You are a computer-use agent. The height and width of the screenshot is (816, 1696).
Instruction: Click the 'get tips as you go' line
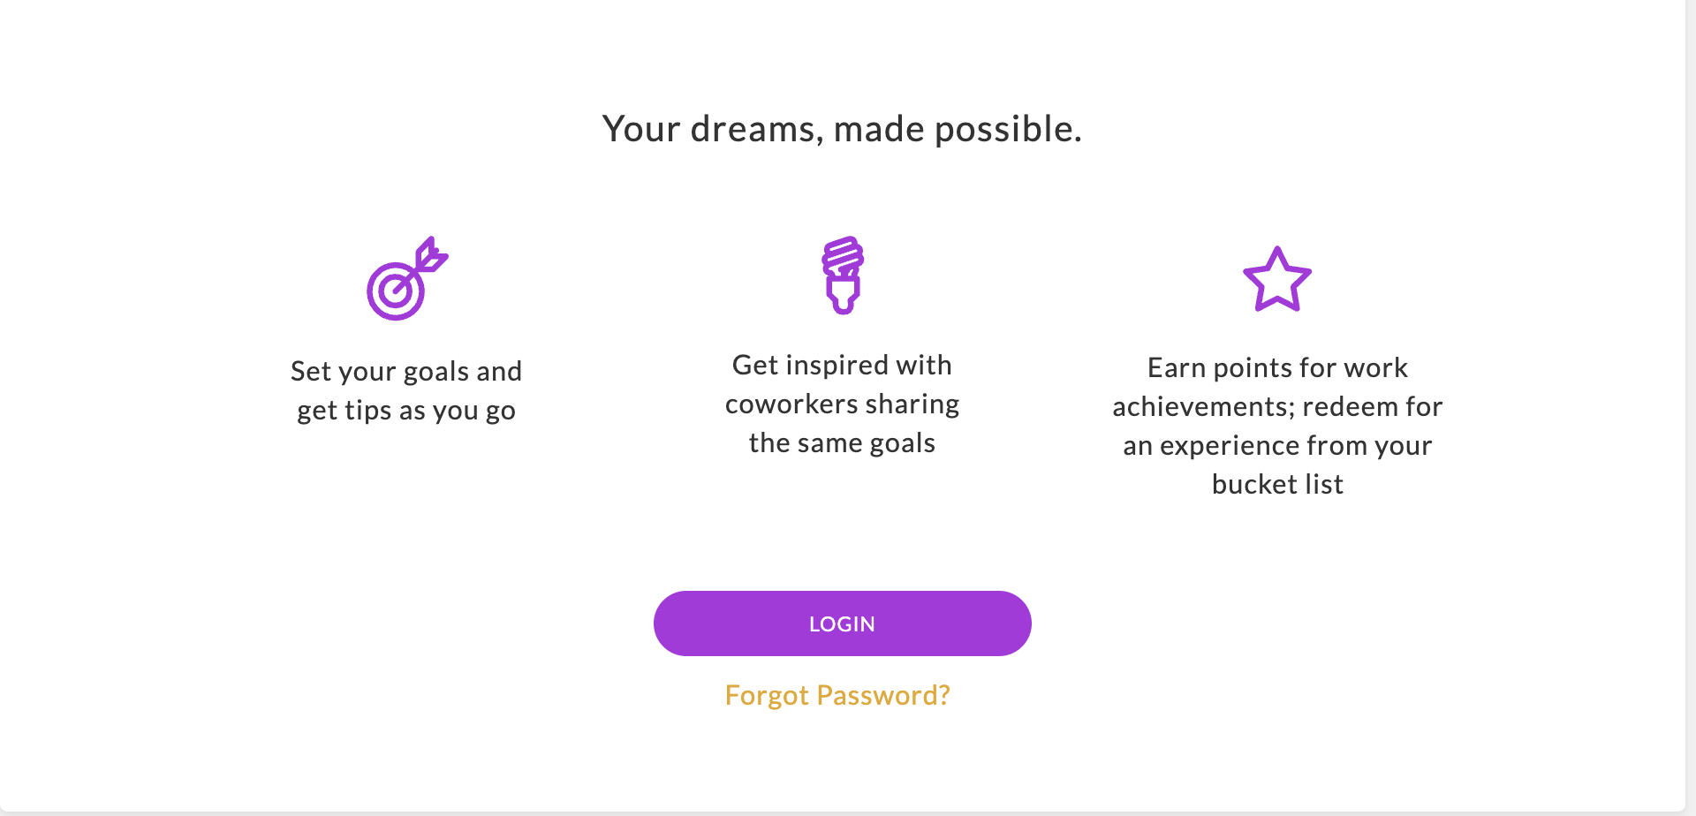click(x=406, y=411)
